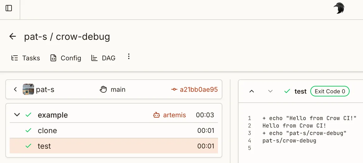
Task: Click the manual trigger hand icon
Action: pyautogui.click(x=103, y=90)
